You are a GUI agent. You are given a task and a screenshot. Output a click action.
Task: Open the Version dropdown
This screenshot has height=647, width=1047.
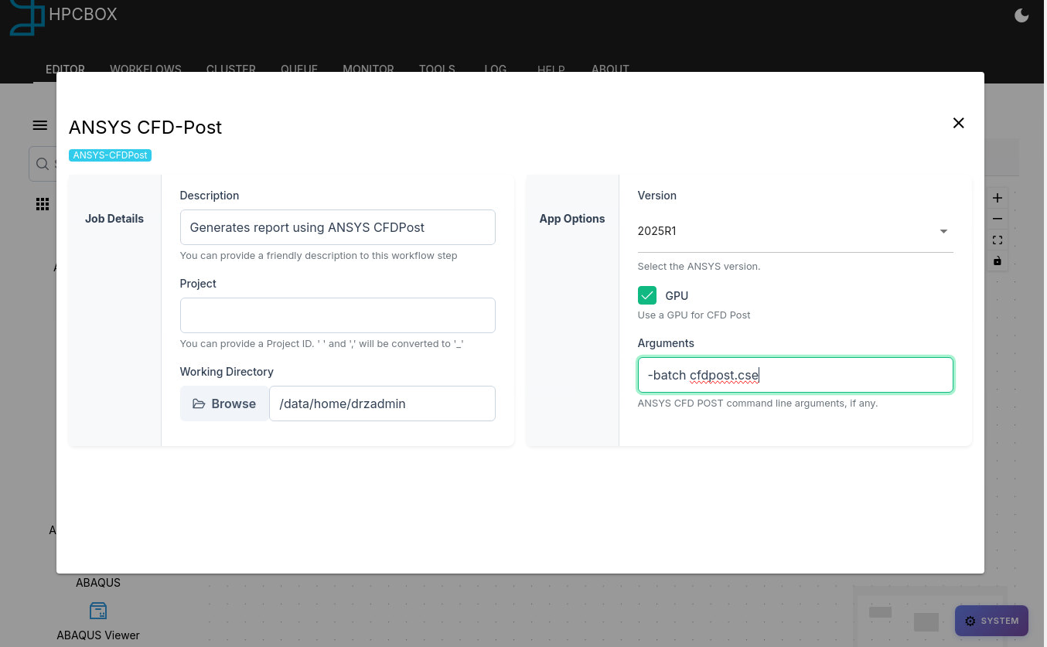(x=795, y=231)
